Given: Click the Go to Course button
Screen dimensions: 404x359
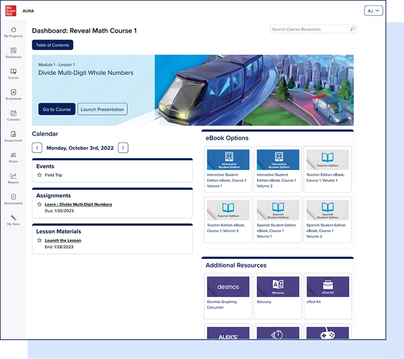Looking at the screenshot, I should click(57, 109).
